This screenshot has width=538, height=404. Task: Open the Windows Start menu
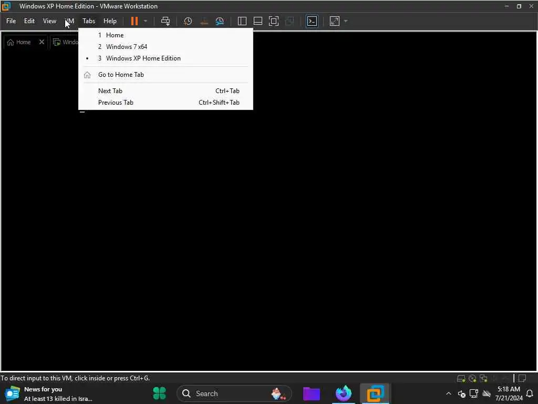(159, 393)
